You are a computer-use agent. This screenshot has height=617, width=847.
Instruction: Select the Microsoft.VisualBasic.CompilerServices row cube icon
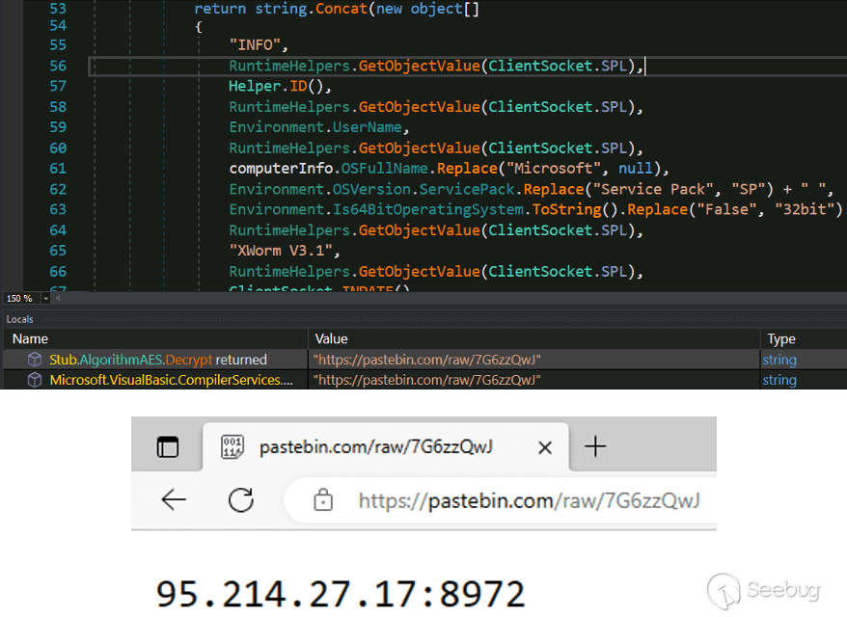(x=35, y=380)
